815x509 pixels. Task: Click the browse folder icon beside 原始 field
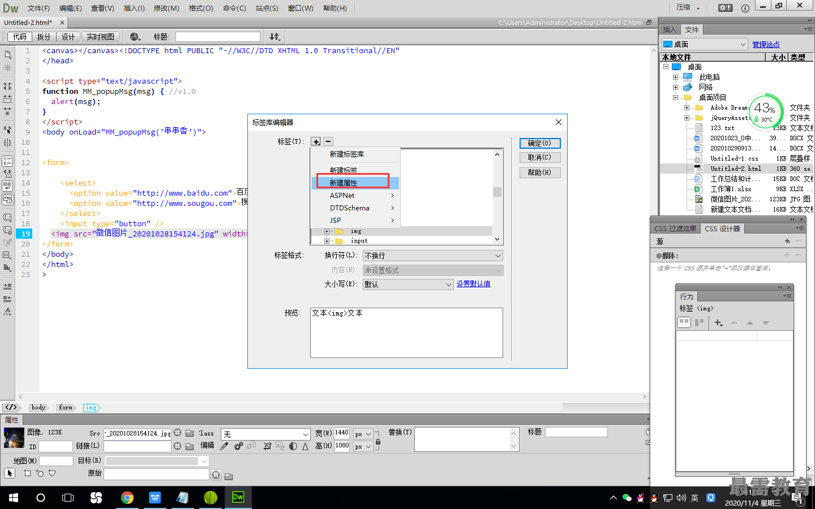pyautogui.click(x=229, y=476)
